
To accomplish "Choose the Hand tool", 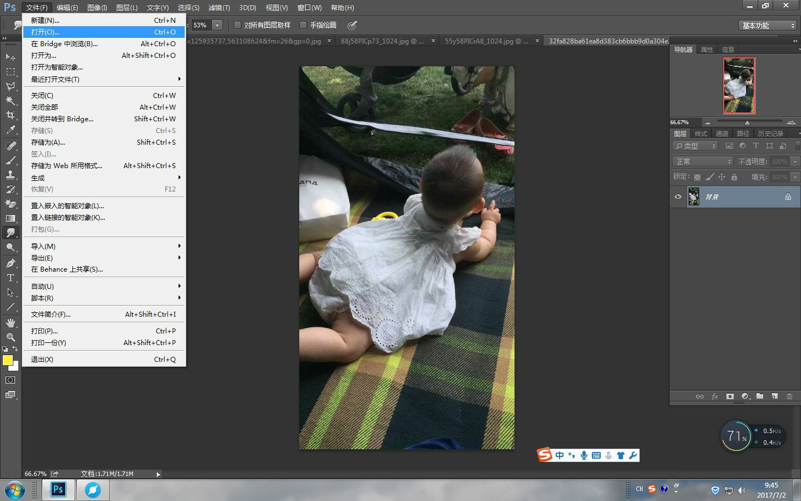I will pyautogui.click(x=11, y=323).
